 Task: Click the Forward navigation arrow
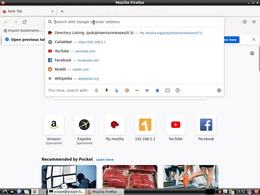[15, 22]
